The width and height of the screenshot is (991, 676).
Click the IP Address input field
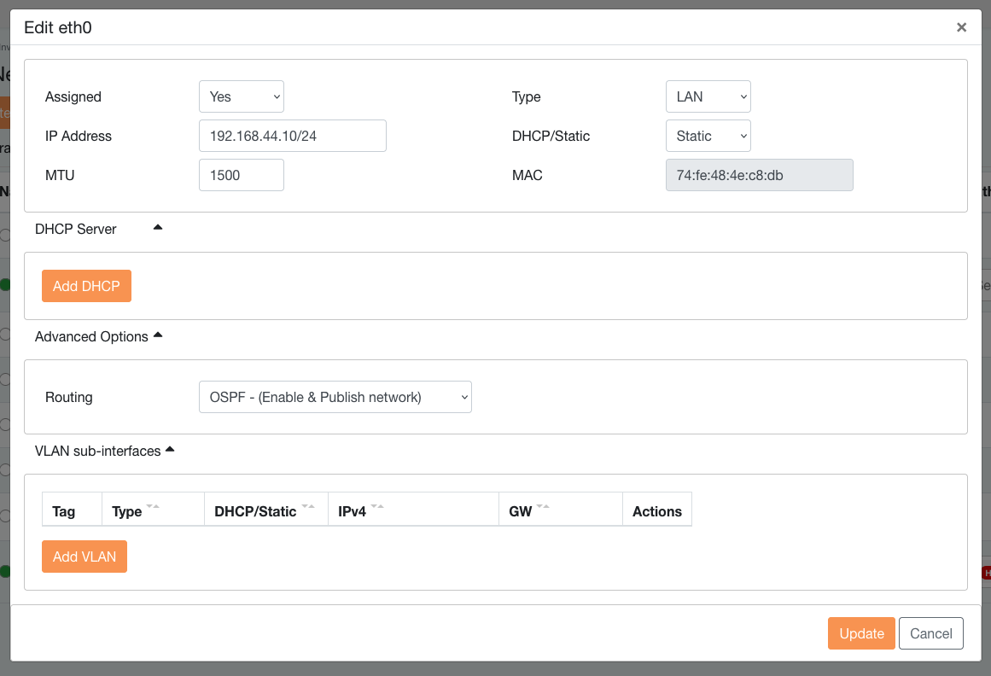pyautogui.click(x=292, y=136)
